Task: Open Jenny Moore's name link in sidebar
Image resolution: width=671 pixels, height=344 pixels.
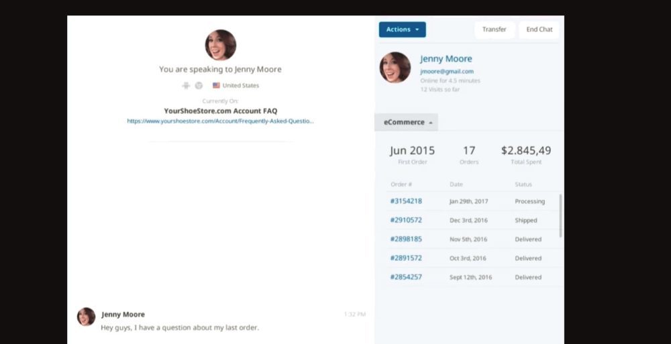Action: point(446,59)
